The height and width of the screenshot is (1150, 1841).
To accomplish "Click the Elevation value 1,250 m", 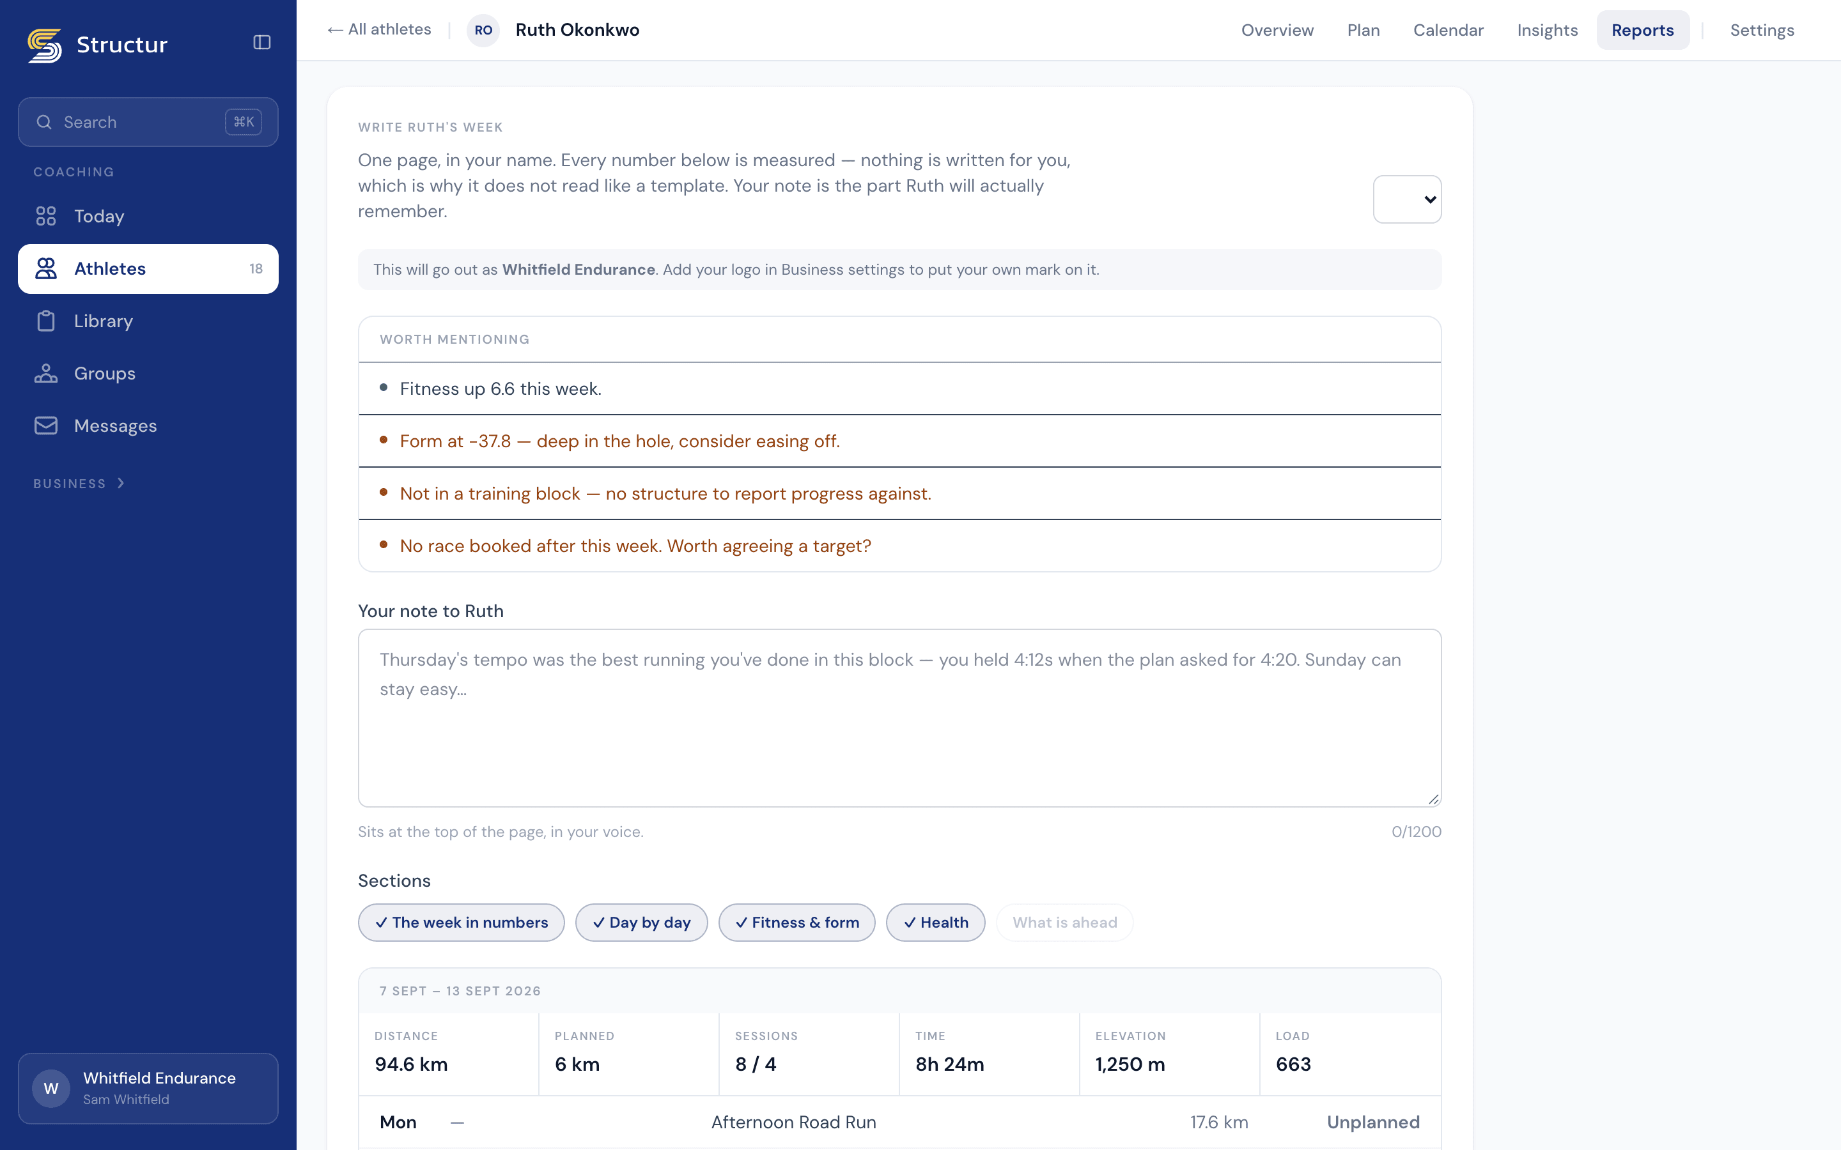I will point(1130,1064).
